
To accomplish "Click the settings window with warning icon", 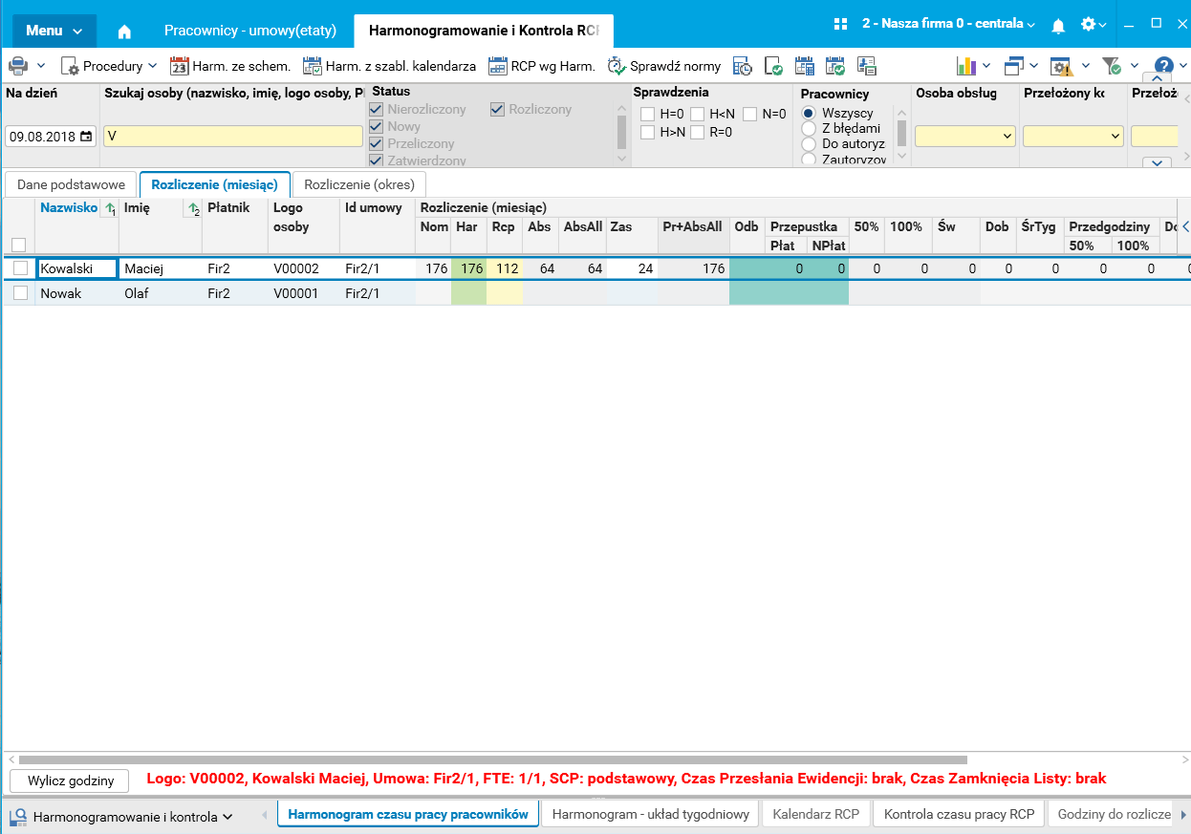I will pyautogui.click(x=1062, y=66).
